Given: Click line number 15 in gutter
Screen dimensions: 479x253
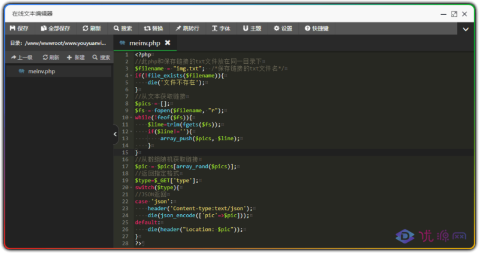Looking at the screenshot, I should pos(125,152).
